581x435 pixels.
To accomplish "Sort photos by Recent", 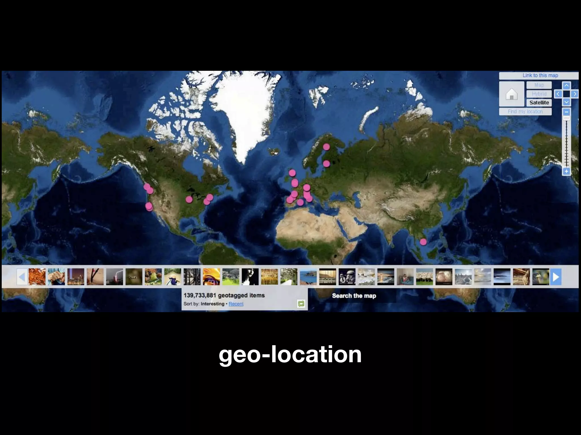I will pyautogui.click(x=236, y=304).
